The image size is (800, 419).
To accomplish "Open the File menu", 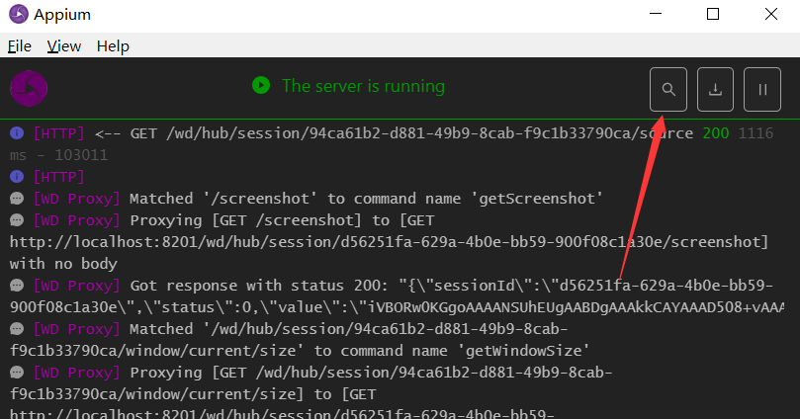I will [20, 46].
